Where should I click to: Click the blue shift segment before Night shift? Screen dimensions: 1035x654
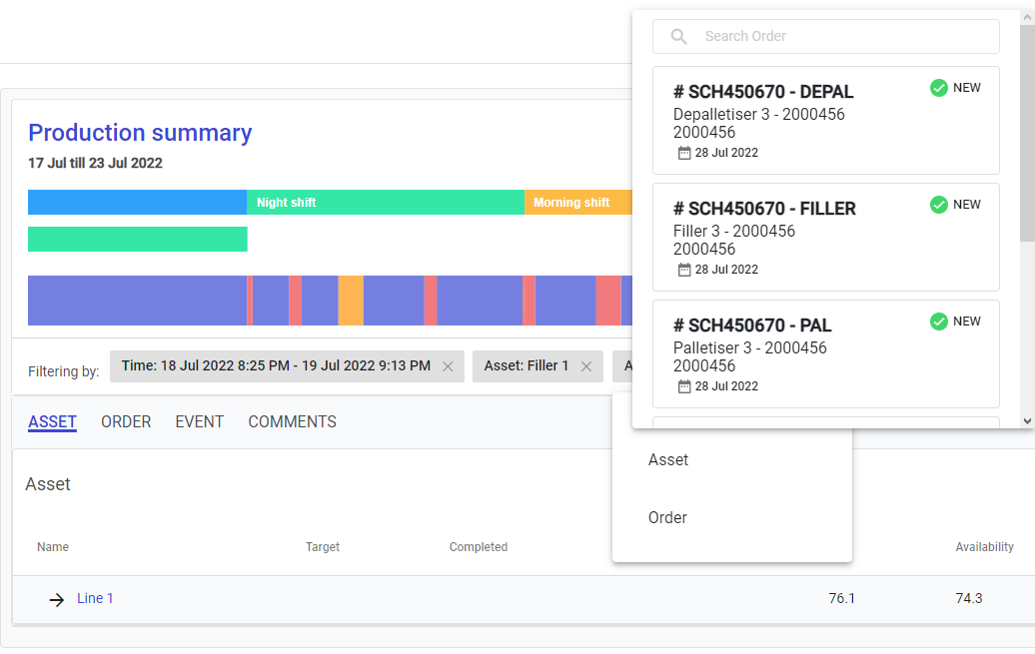click(137, 203)
